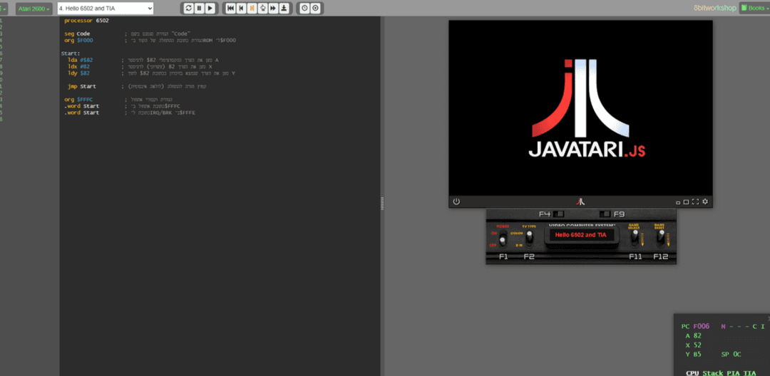Click the step backward debug icon
Image resolution: width=770 pixels, height=376 pixels.
(x=241, y=9)
